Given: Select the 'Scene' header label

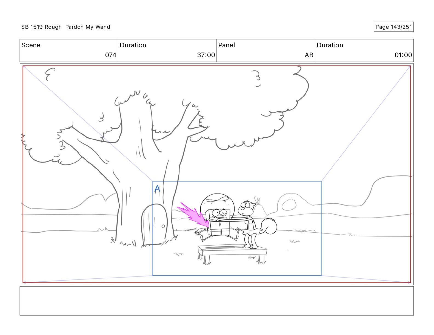Looking at the screenshot, I should coord(31,45).
